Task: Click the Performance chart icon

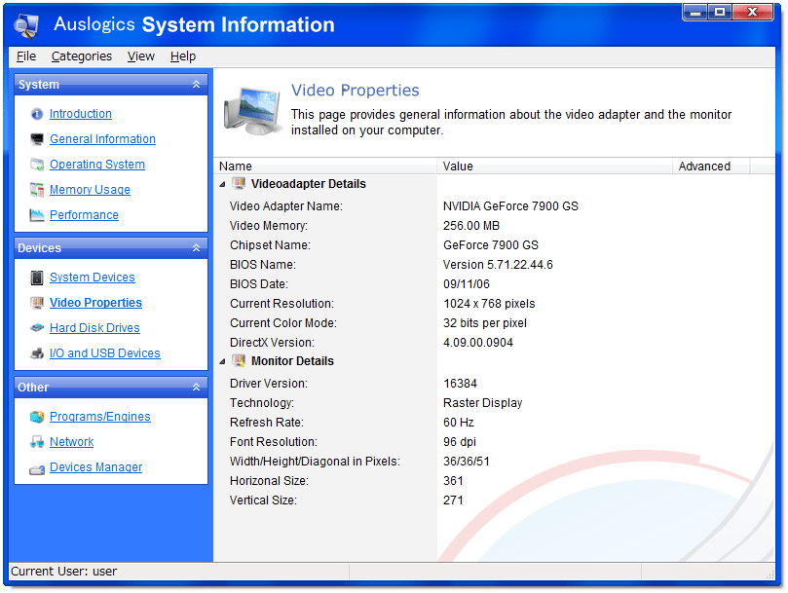Action: 37,215
